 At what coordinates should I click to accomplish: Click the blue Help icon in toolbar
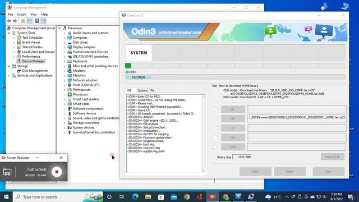(37, 21)
